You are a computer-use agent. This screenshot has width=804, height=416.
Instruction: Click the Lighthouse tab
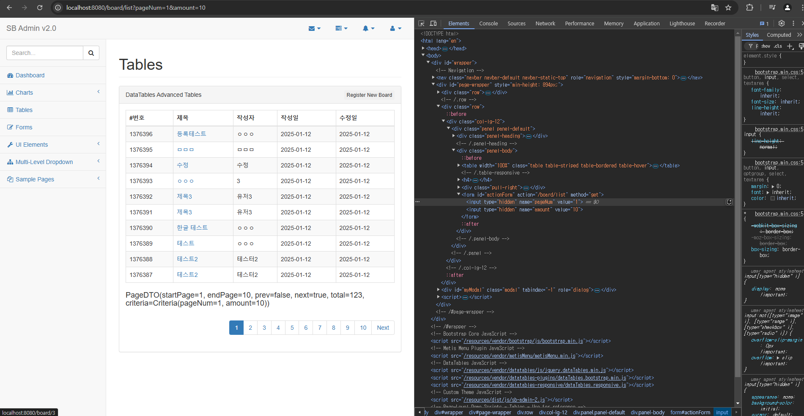pyautogui.click(x=682, y=24)
